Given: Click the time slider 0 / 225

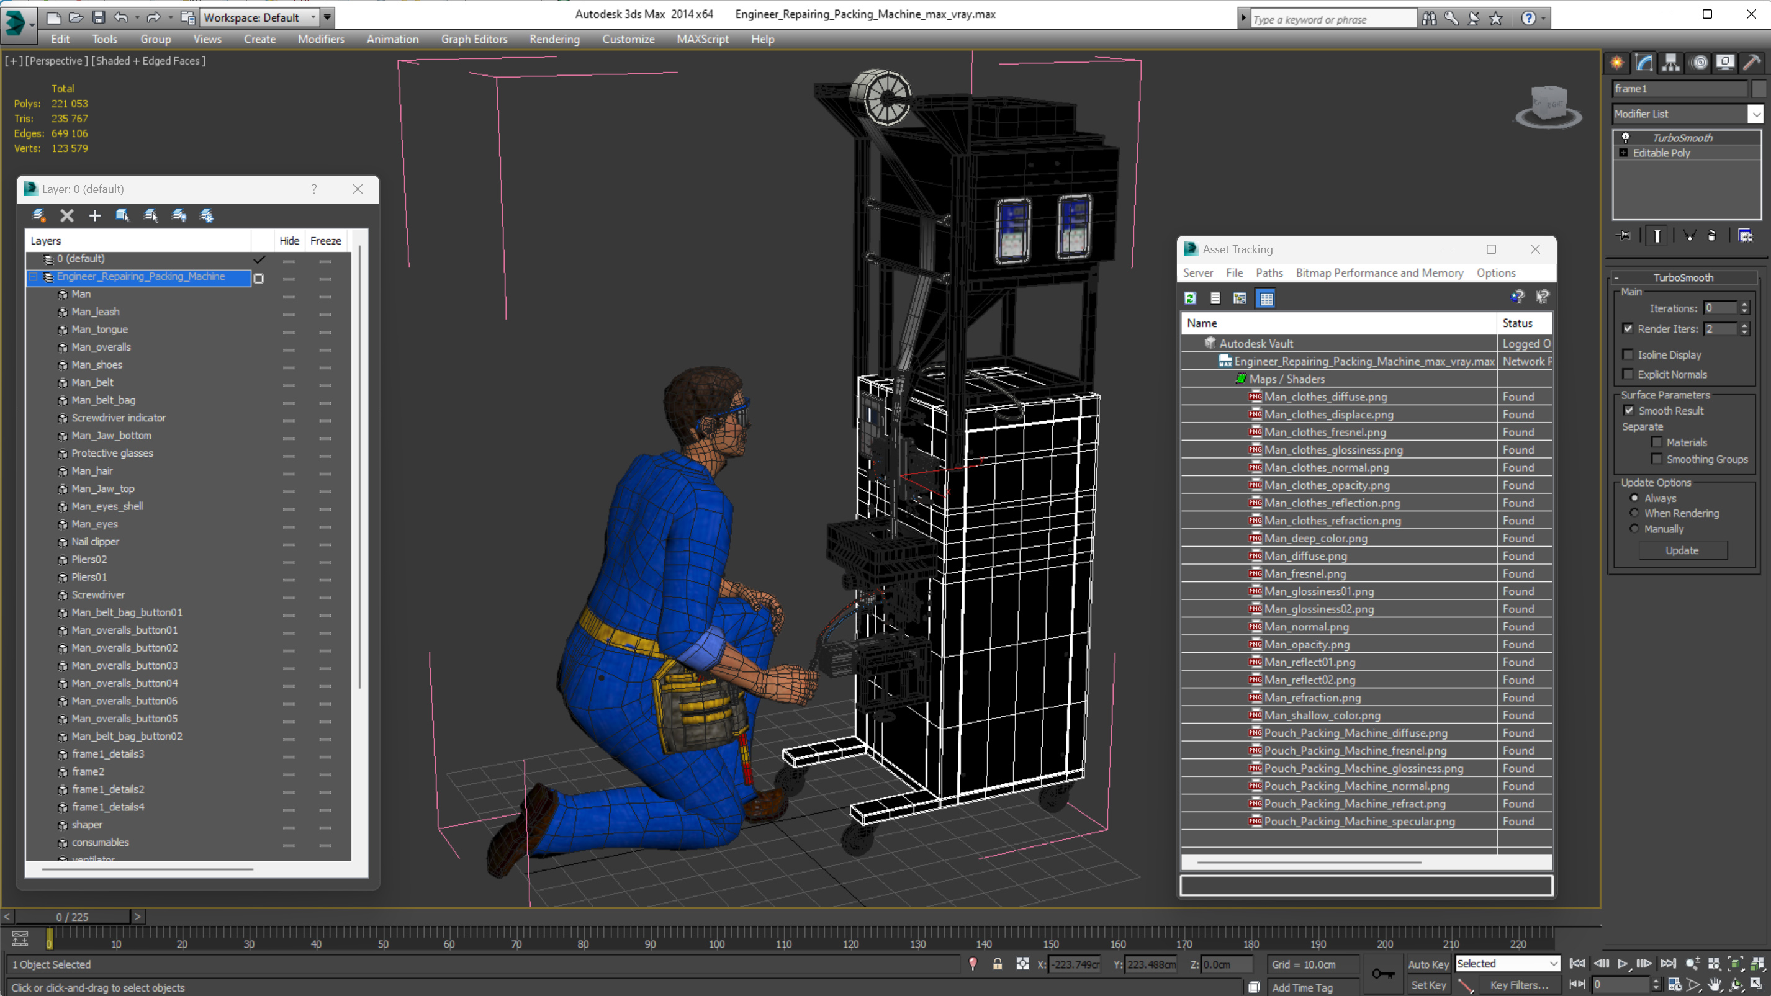Looking at the screenshot, I should pos(72,917).
